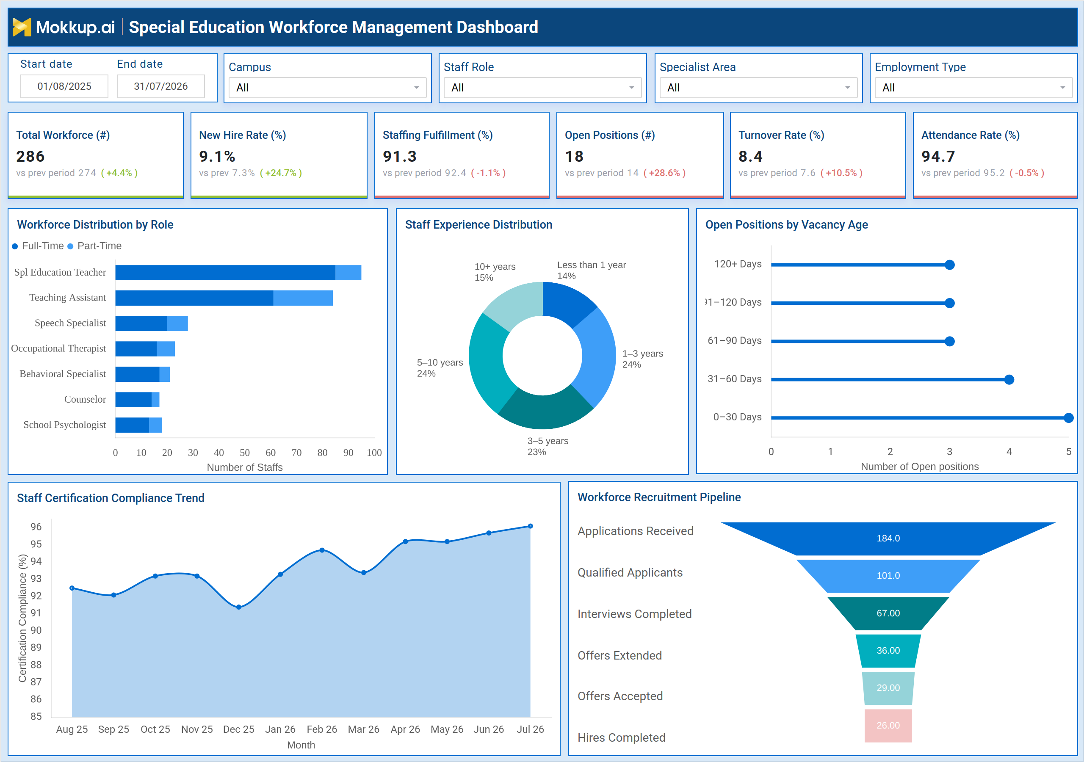Open the Staff Role dropdown

[542, 88]
